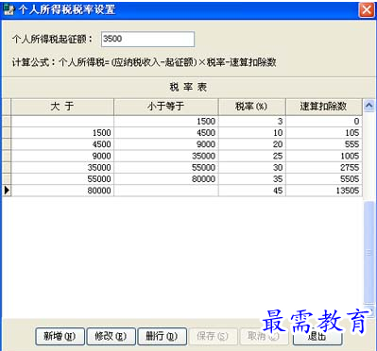The width and height of the screenshot is (377, 351).
Task: Click the 个人所得税起征额 input field
Action: coord(147,39)
